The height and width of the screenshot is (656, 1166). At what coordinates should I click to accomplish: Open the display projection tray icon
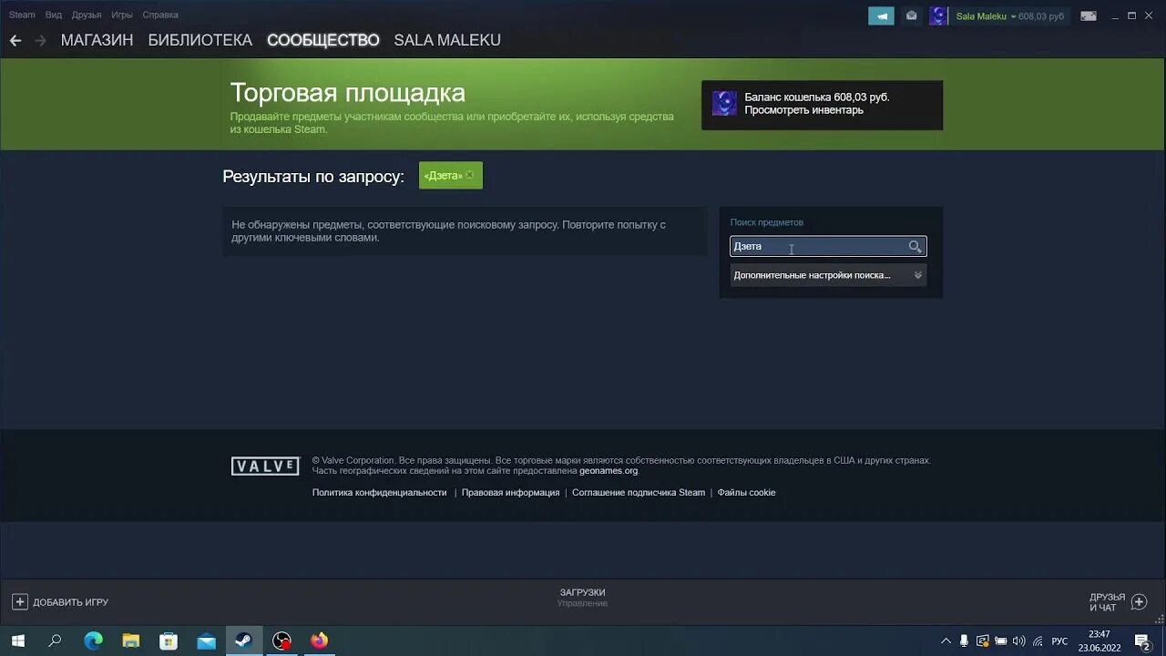(982, 641)
